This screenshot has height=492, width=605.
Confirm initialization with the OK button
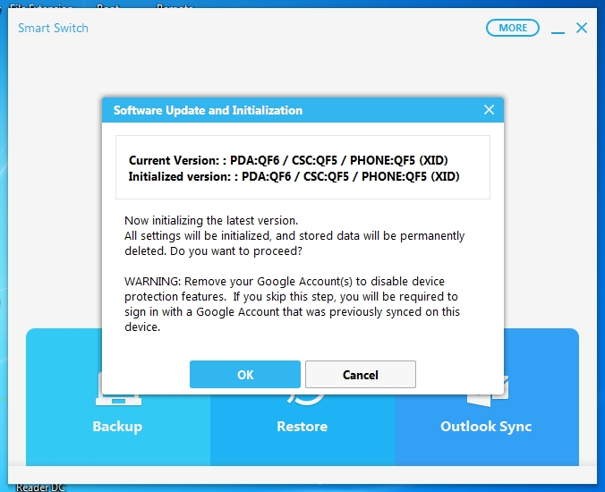(x=245, y=375)
